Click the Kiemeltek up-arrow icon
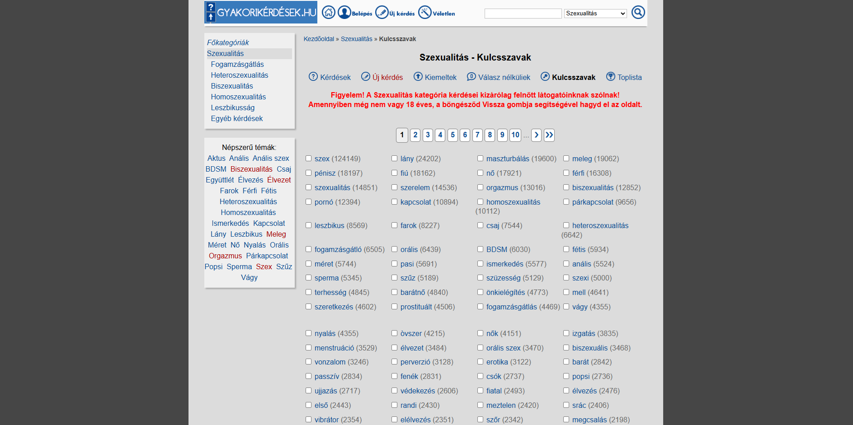Screen dimensions: 853x425 pyautogui.click(x=418, y=77)
